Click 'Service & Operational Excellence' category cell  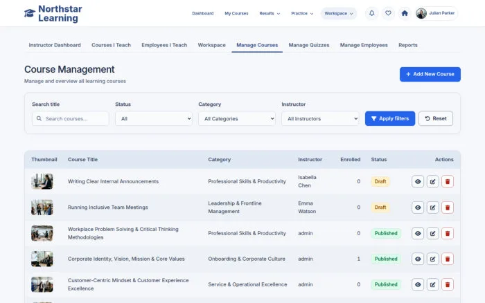pyautogui.click(x=247, y=285)
